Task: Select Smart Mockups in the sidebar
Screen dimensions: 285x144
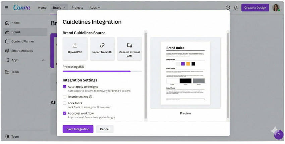Action: (x=25, y=51)
